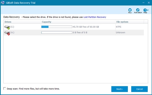The height and width of the screenshot is (95, 152).
Task: Click the (A:) drive label
Action: [x=12, y=33]
